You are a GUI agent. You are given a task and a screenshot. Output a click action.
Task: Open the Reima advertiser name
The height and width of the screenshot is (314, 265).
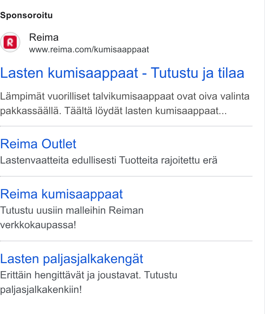click(44, 37)
